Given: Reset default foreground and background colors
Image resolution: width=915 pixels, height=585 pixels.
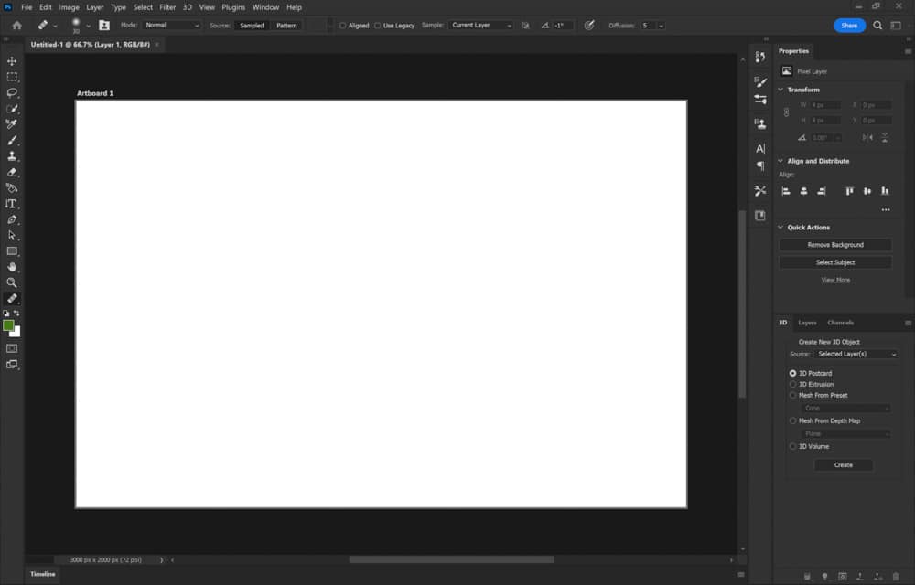Looking at the screenshot, I should point(5,313).
